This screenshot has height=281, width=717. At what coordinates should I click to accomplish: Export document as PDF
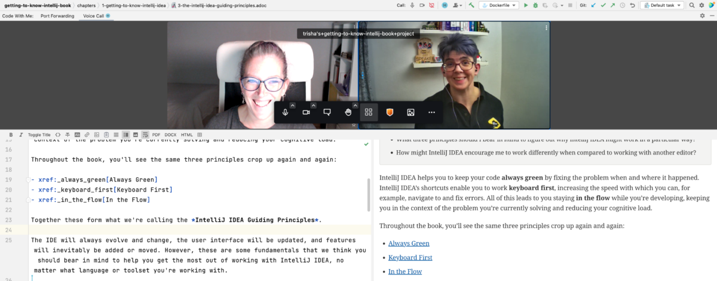click(x=156, y=135)
